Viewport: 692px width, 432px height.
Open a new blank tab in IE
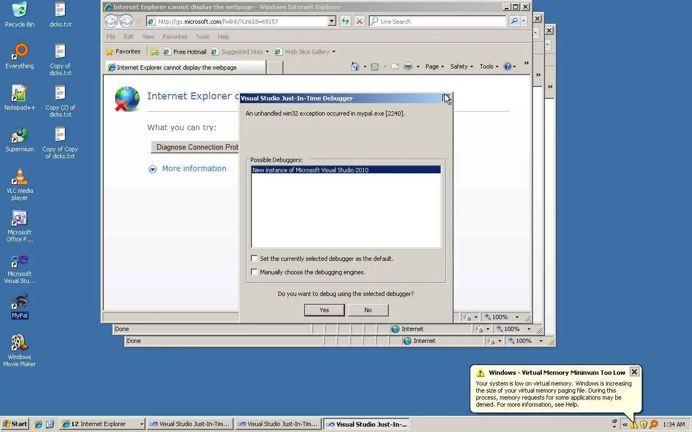click(x=275, y=67)
